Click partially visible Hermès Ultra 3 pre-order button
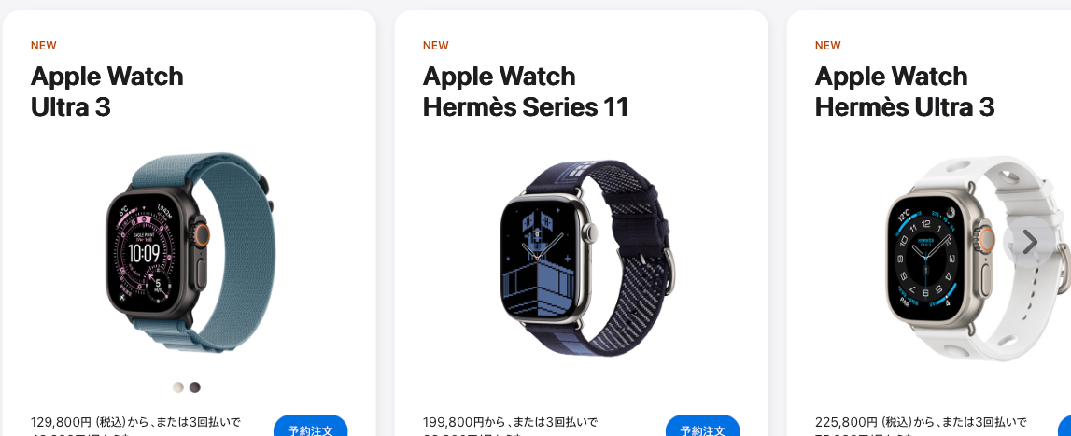Image resolution: width=1071 pixels, height=436 pixels. click(x=1064, y=426)
